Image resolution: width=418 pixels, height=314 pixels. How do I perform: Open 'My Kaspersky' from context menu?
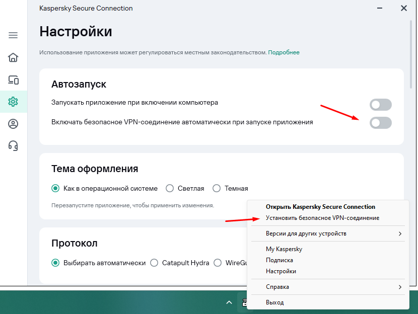pos(328,249)
